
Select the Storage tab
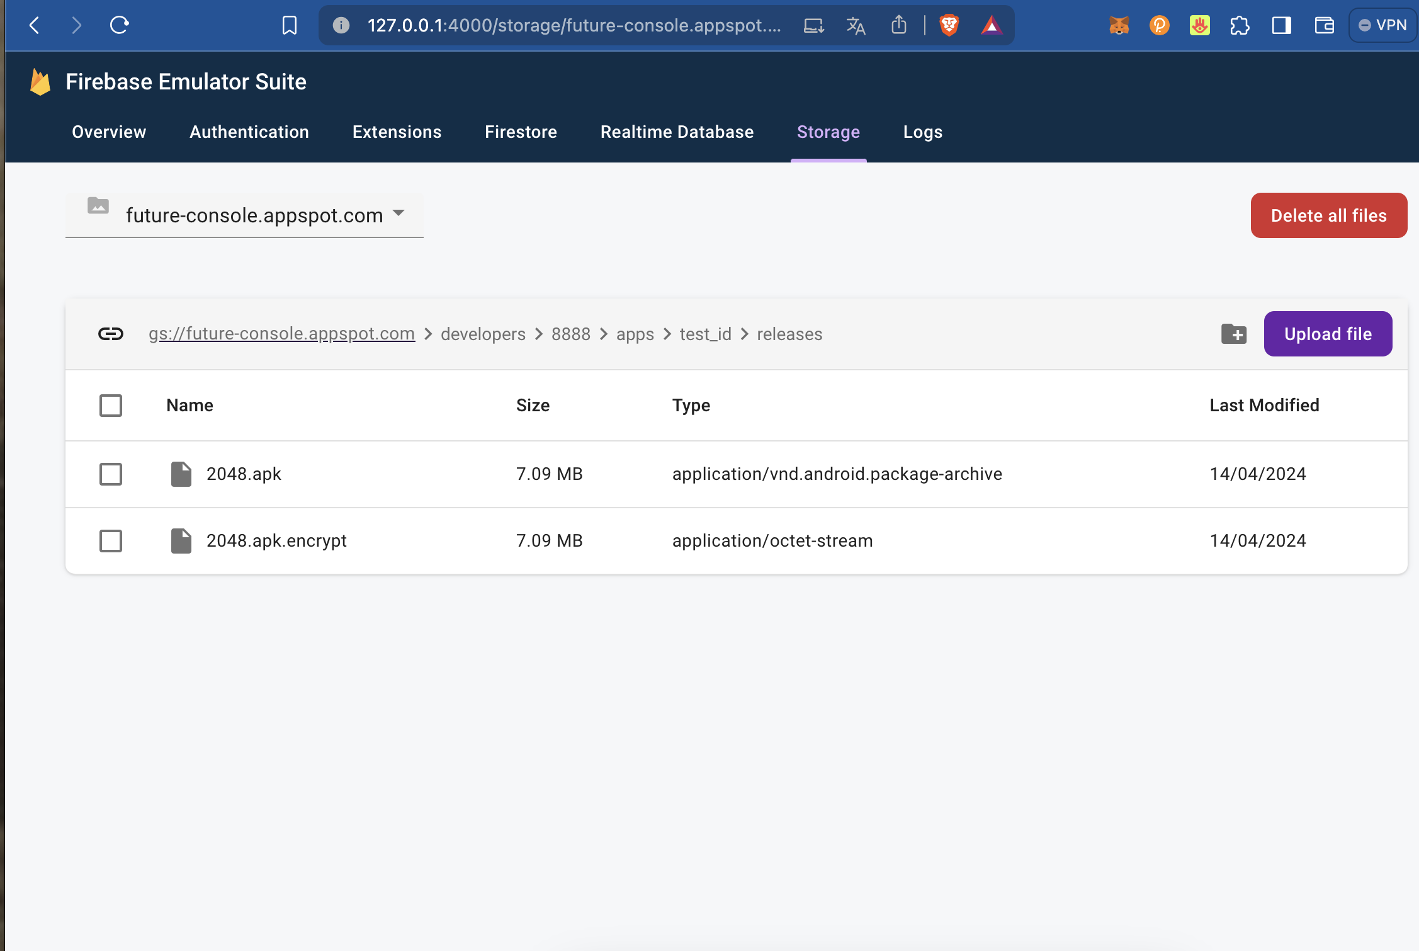[x=828, y=132]
